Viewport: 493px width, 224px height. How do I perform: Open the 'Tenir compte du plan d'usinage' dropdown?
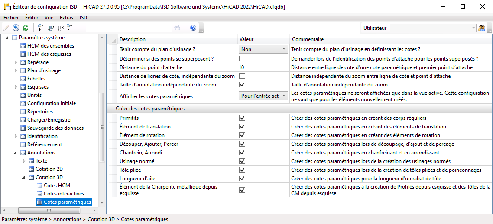(284, 49)
